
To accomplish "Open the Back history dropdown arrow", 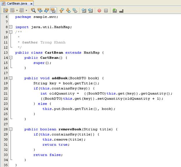I will point(17,10).
